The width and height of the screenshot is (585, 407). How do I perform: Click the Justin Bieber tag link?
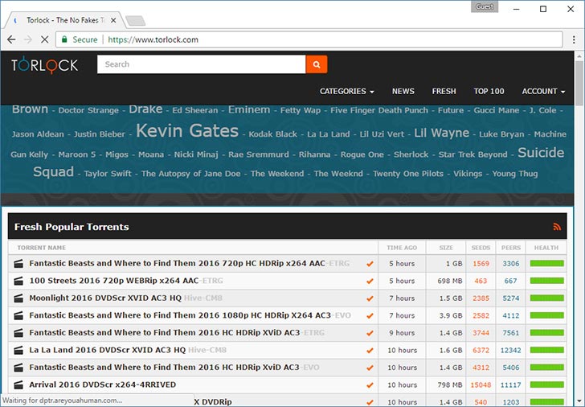(100, 134)
